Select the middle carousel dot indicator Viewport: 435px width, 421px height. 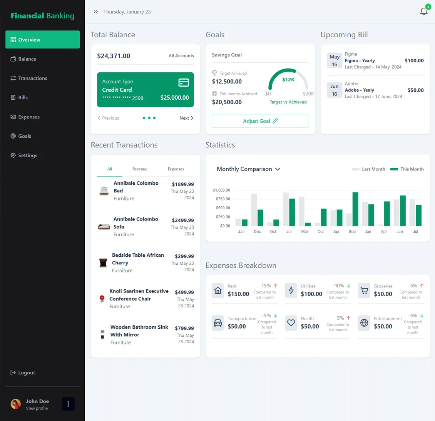click(x=149, y=118)
